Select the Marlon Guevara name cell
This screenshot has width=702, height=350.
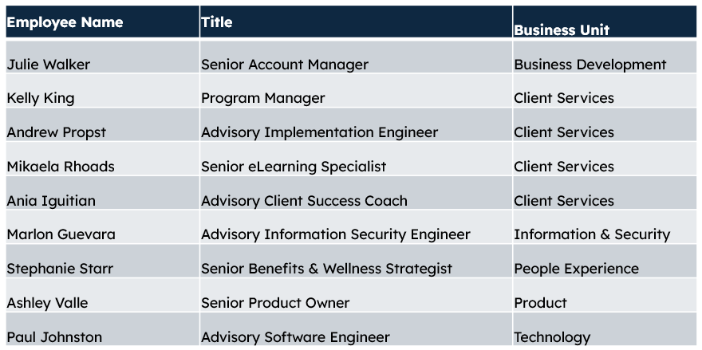[x=103, y=226]
